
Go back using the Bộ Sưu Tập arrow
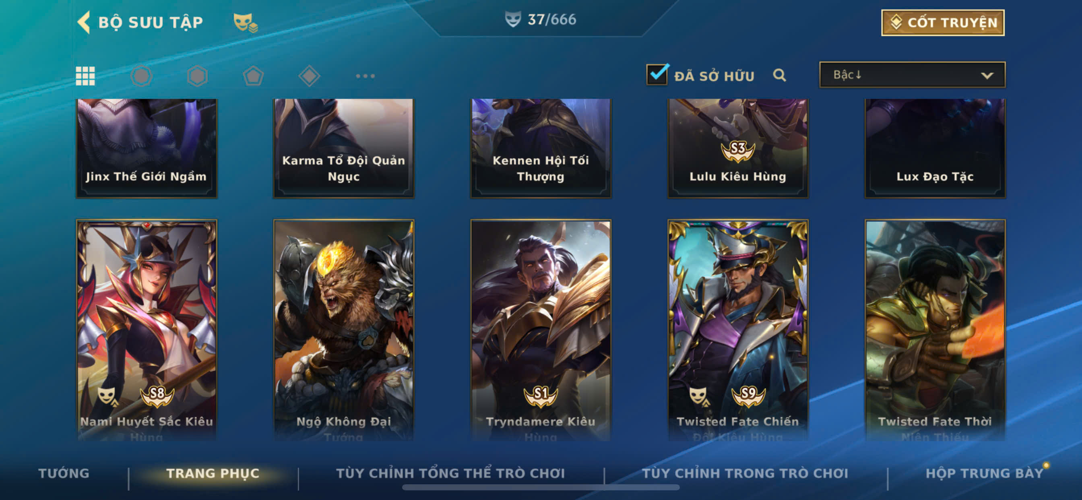[x=84, y=22]
